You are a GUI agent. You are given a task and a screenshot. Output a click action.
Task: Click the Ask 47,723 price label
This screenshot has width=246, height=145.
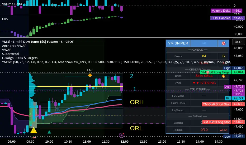234,87
